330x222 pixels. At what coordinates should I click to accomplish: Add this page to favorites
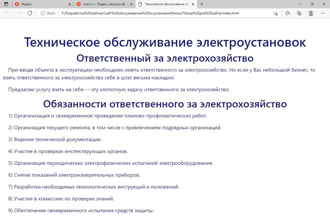(275, 13)
